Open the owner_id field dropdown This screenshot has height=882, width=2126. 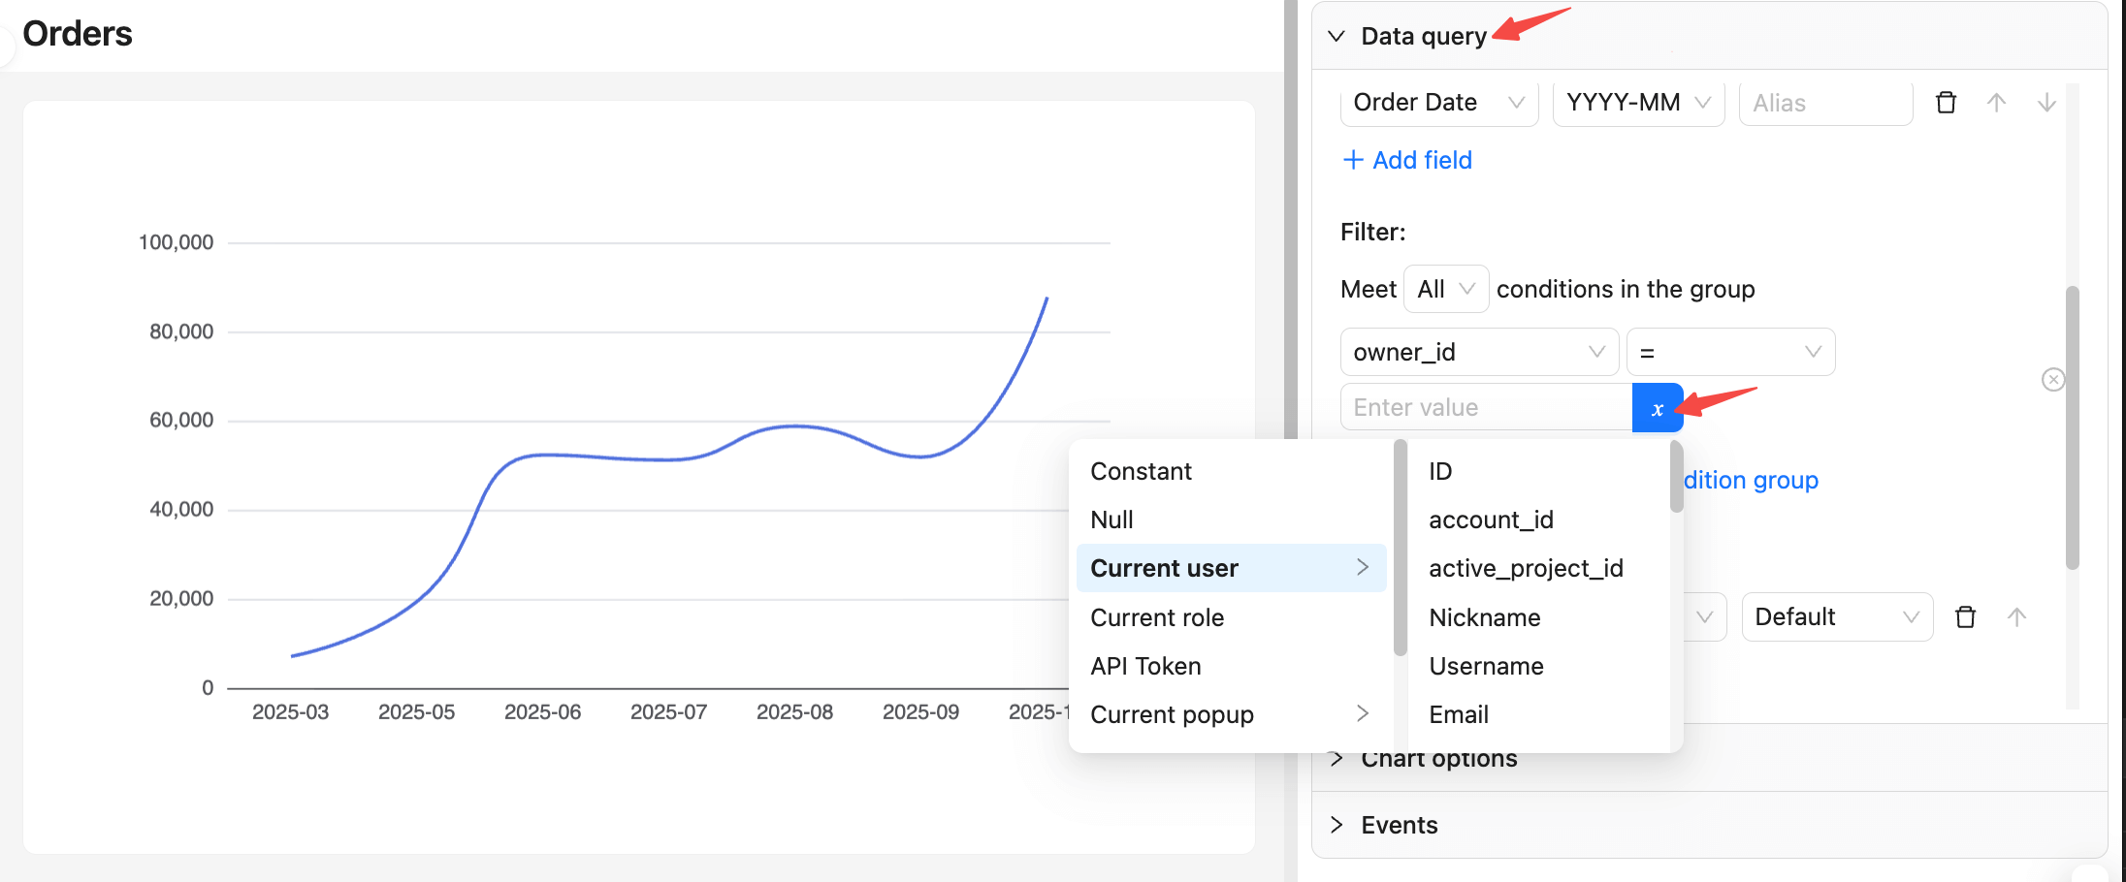pos(1478,352)
